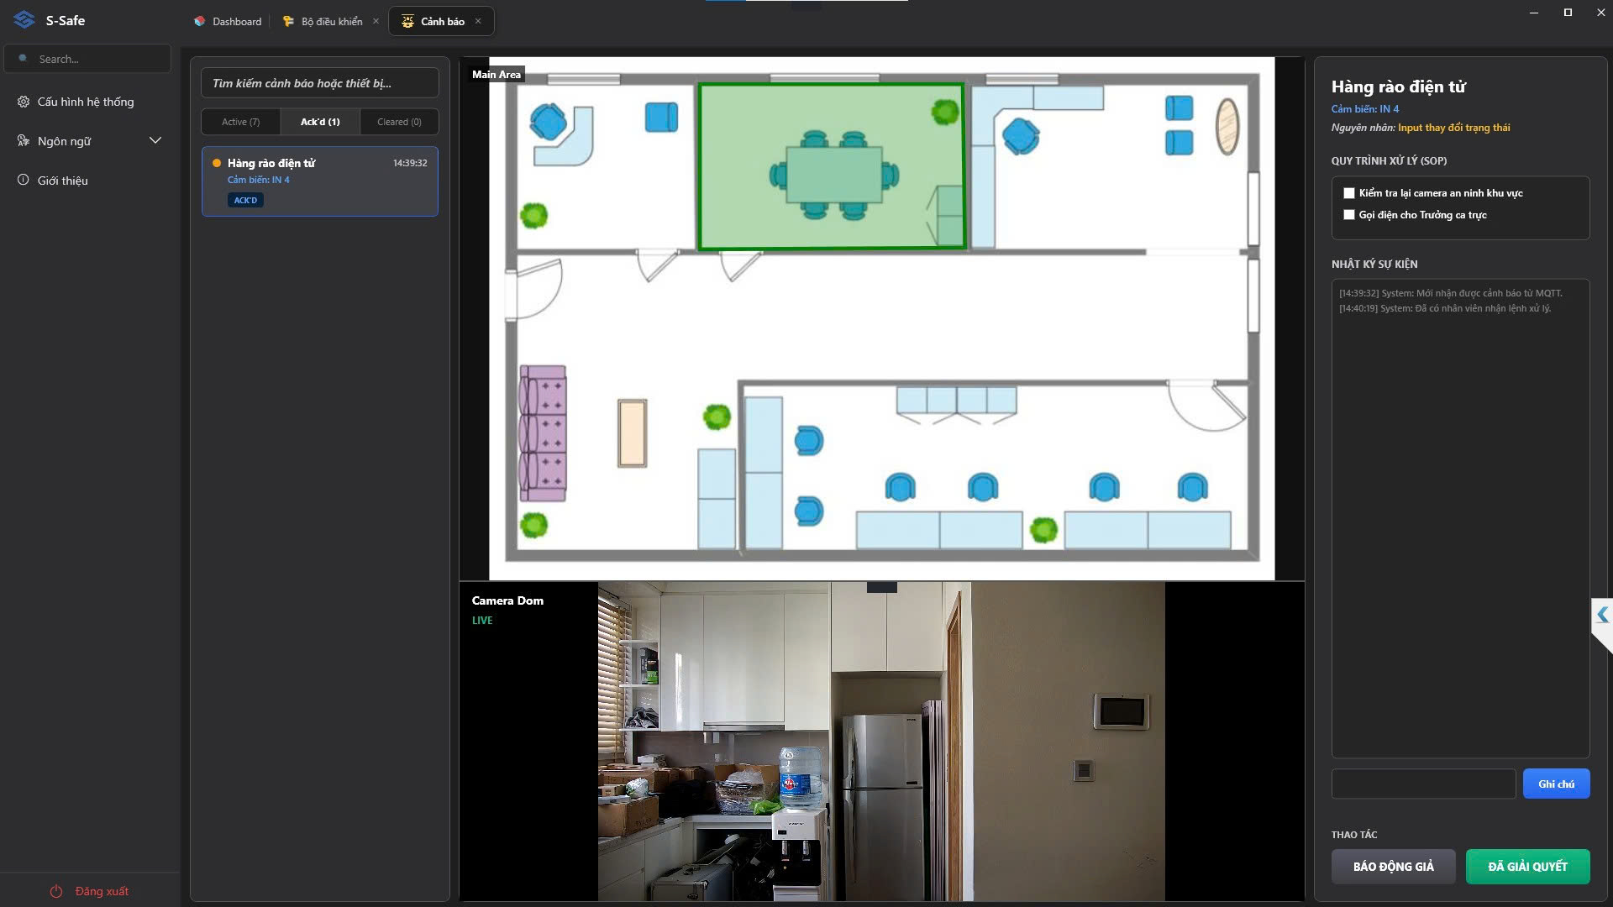Check 'Gọi điện cho Trưởng ca trực'
The width and height of the screenshot is (1613, 907).
1349,215
